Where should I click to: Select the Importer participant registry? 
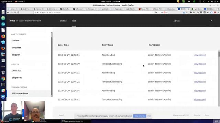(x=16, y=47)
